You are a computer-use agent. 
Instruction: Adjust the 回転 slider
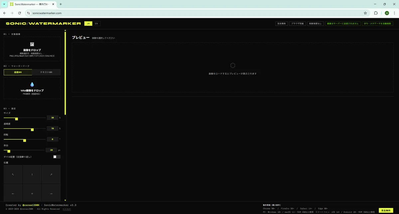tap(25, 139)
